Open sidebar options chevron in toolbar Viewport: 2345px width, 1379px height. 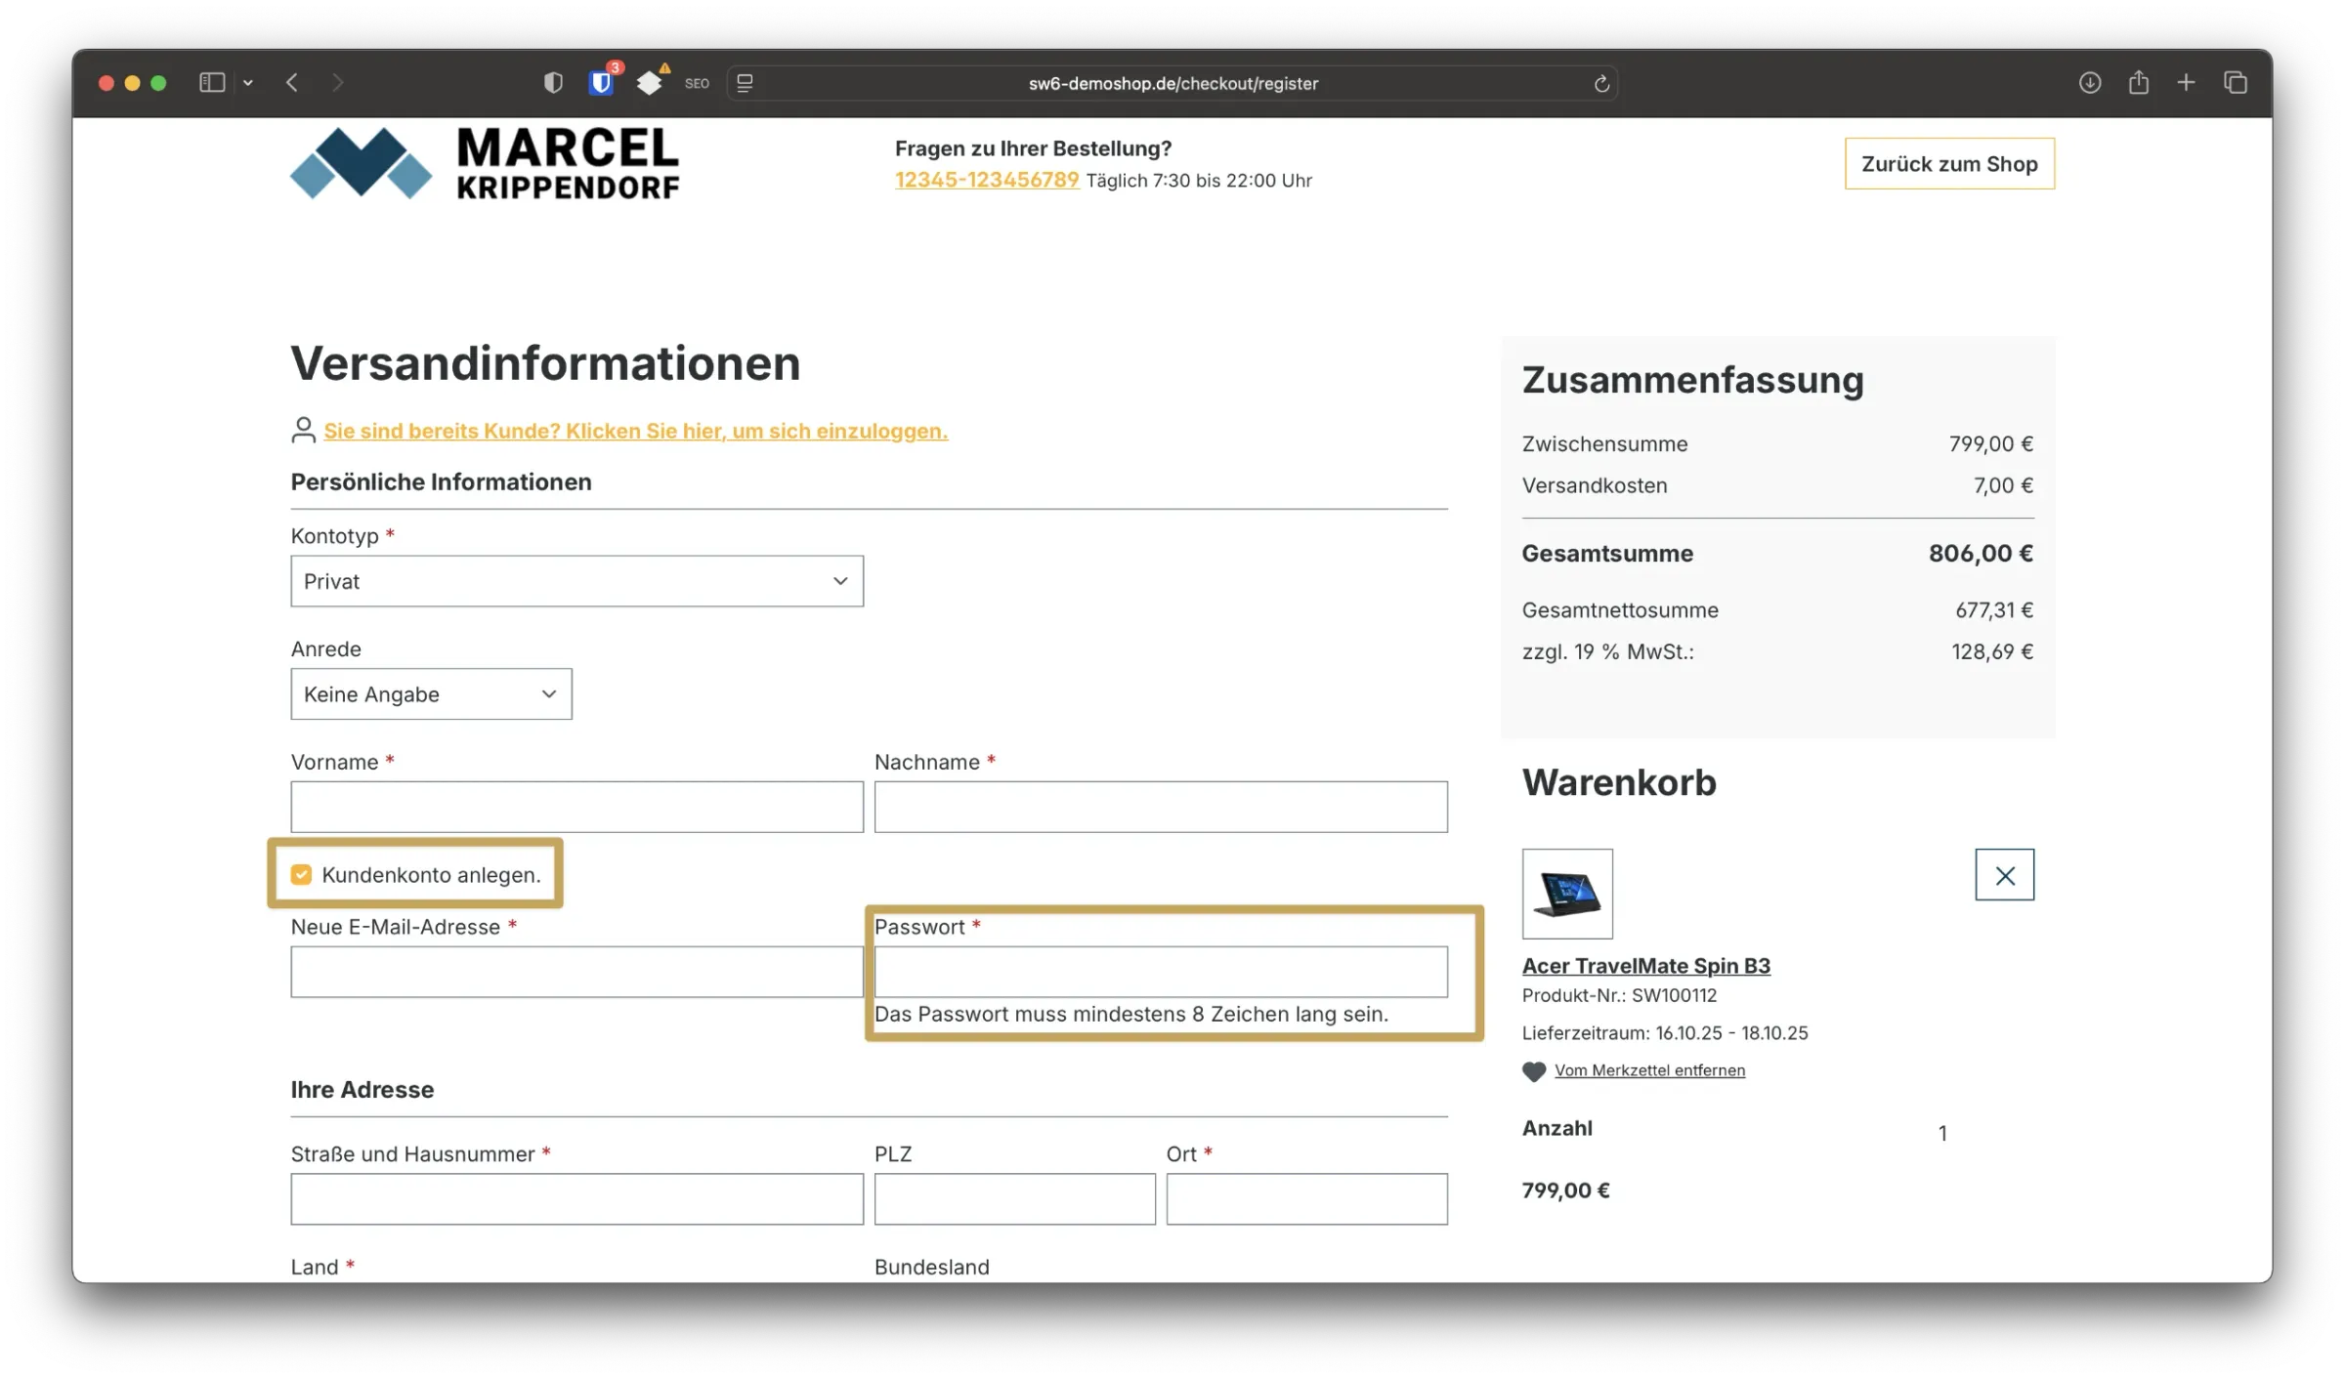248,83
